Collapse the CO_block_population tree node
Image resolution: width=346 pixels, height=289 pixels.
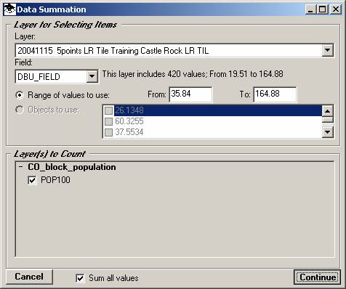(21, 167)
